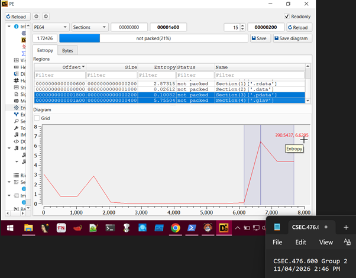This screenshot has height=278, width=356.
Task: Click the FN app icon on taskbar
Action: click(x=62, y=228)
